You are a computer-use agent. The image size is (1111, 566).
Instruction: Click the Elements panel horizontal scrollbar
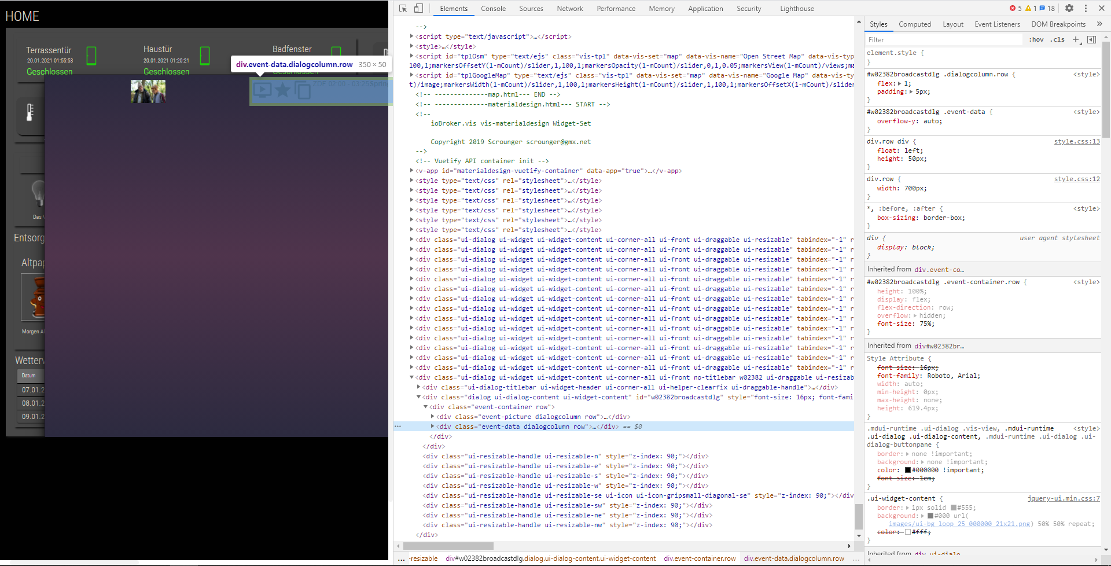448,546
